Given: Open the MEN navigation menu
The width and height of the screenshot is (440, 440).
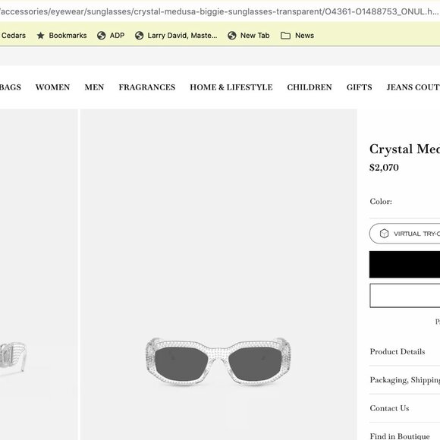Looking at the screenshot, I should pyautogui.click(x=94, y=87).
